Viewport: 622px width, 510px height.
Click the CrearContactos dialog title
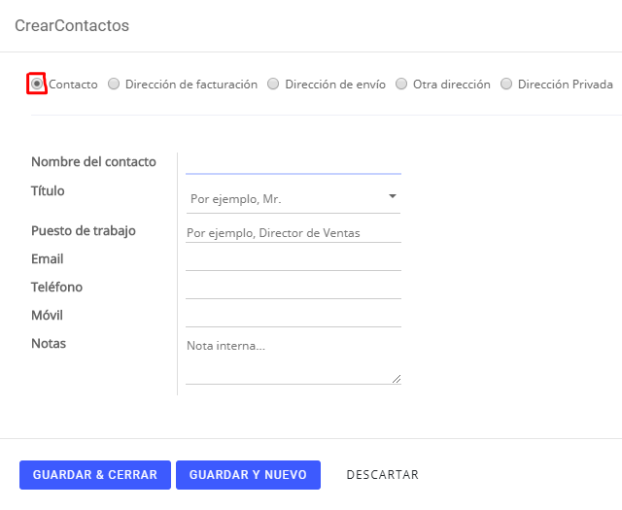pyautogui.click(x=72, y=26)
